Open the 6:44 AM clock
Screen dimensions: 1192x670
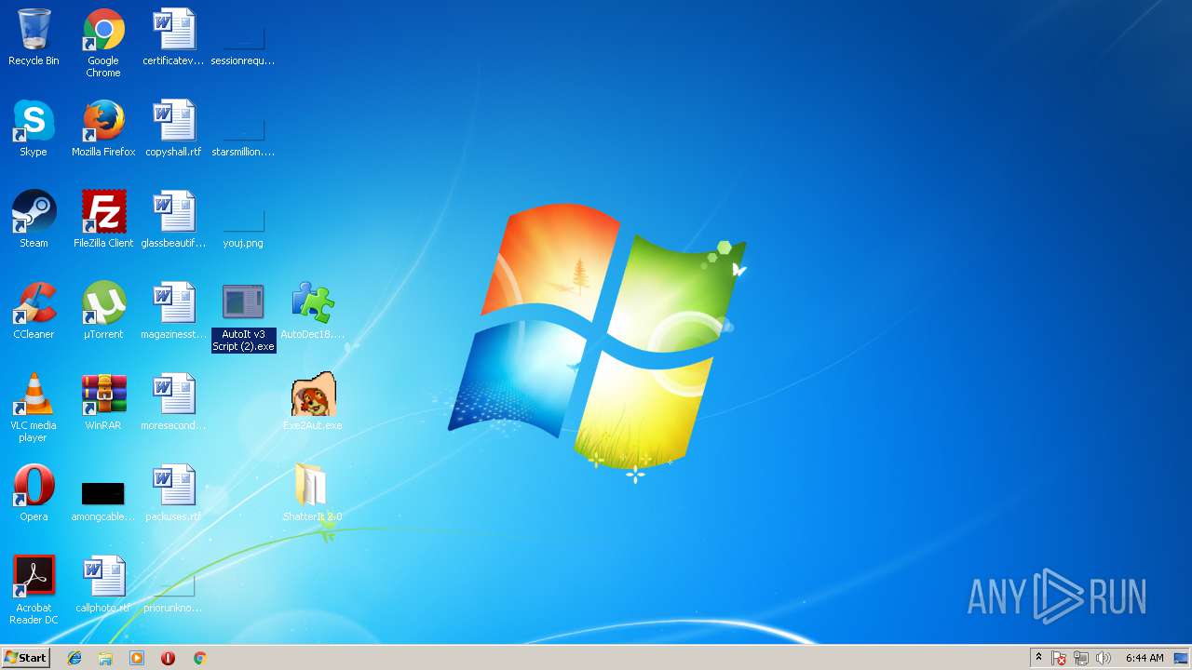tap(1145, 658)
